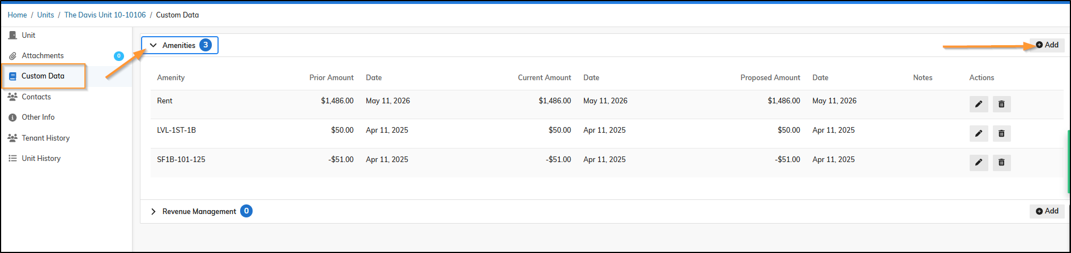Go to Contacts section

36,97
